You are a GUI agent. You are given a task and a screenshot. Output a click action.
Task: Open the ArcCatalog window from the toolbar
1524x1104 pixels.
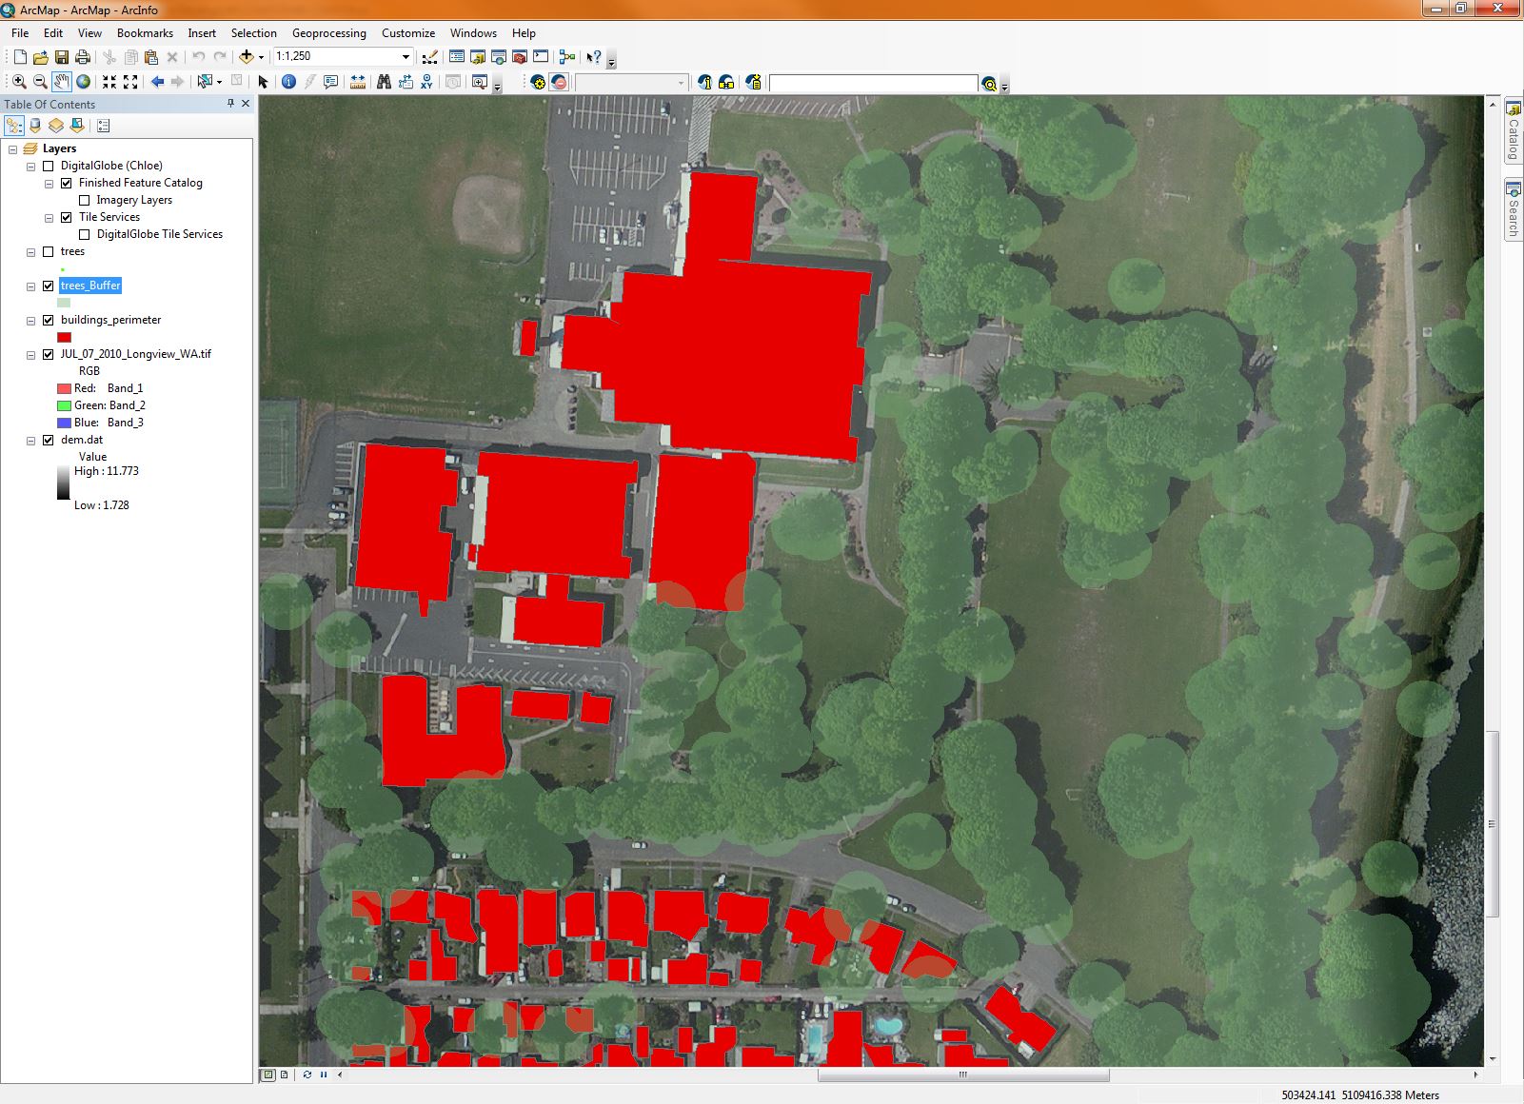(x=476, y=57)
